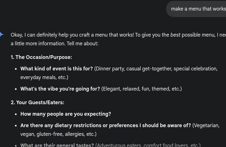Click the Gemini sparkle icon beside the response

2,35
